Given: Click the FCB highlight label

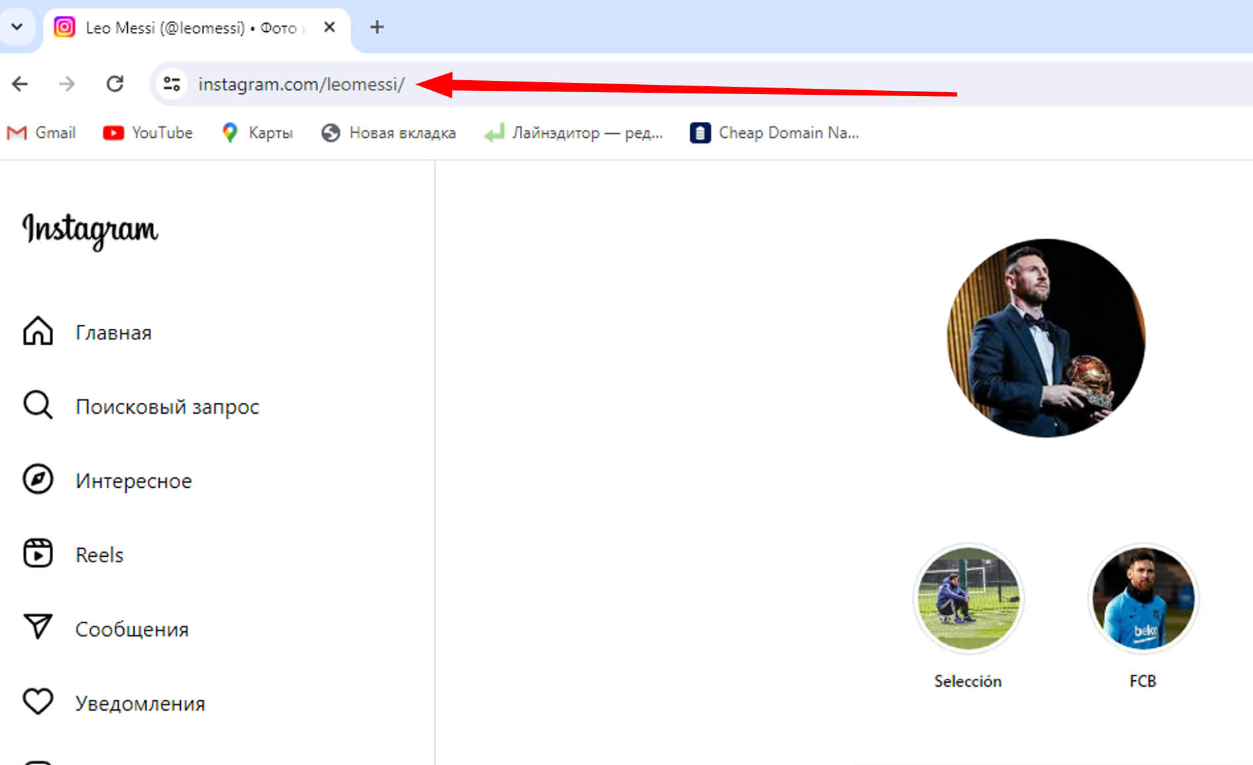Looking at the screenshot, I should point(1143,681).
